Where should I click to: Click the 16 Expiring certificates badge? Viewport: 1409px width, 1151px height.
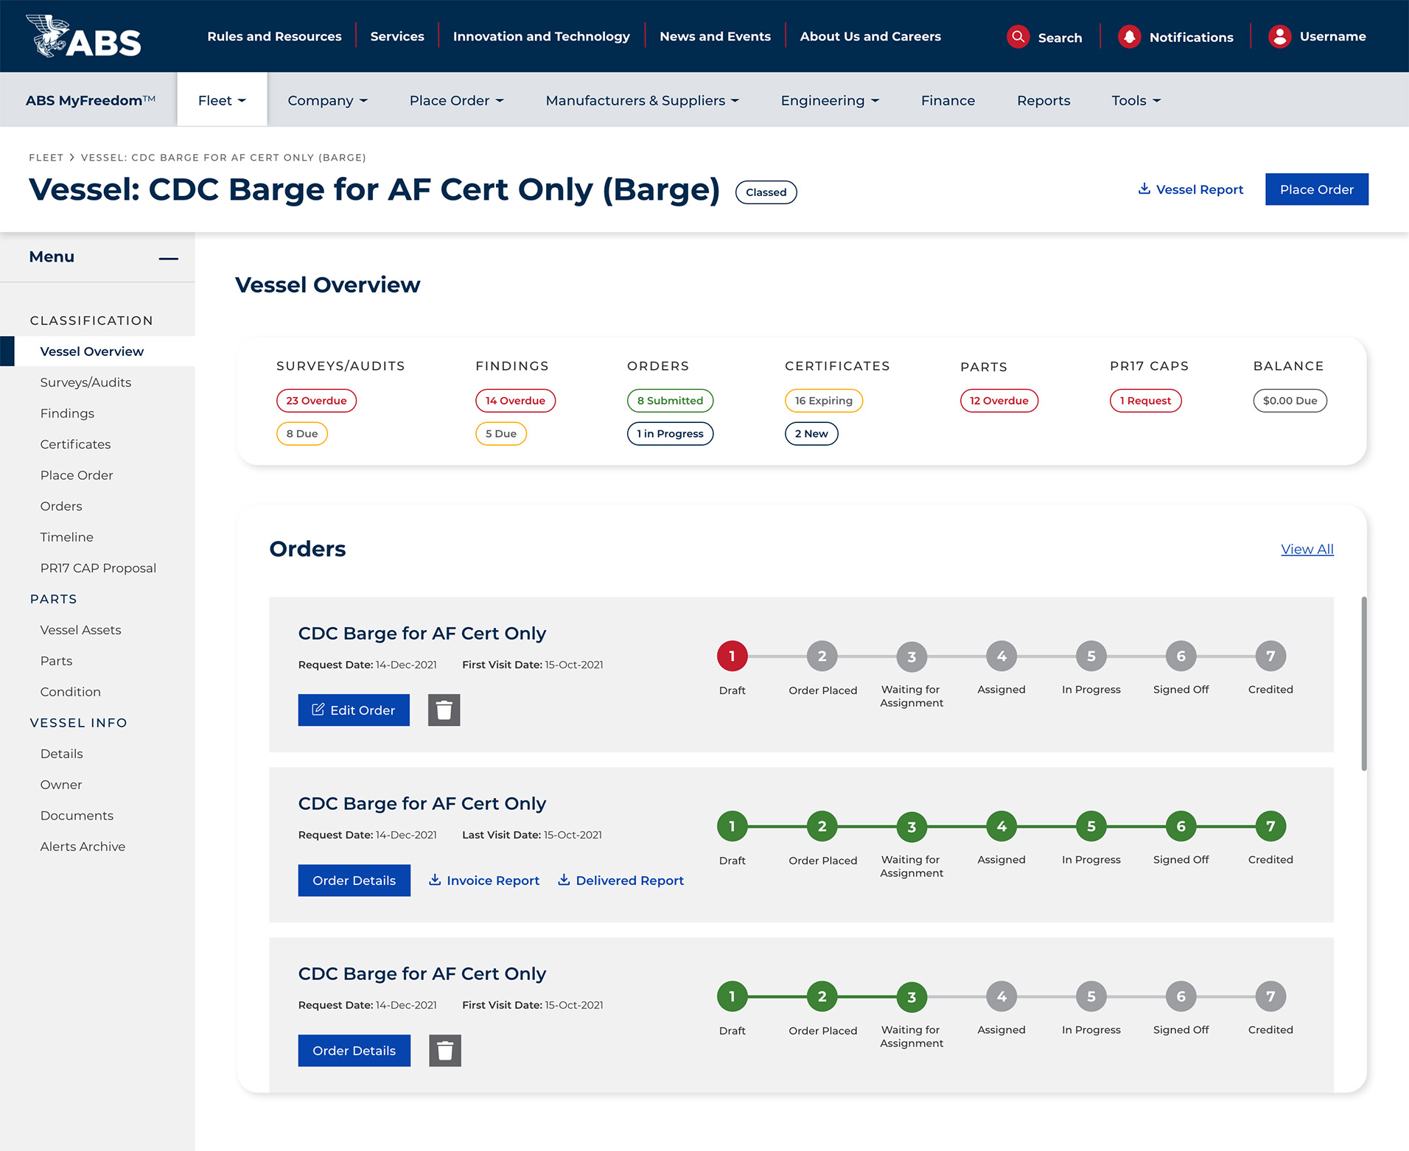[x=823, y=400]
